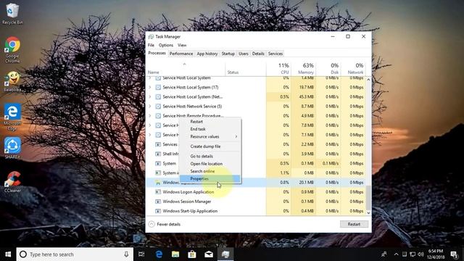Click Windows Start-Up Application process icon

pos(158,211)
